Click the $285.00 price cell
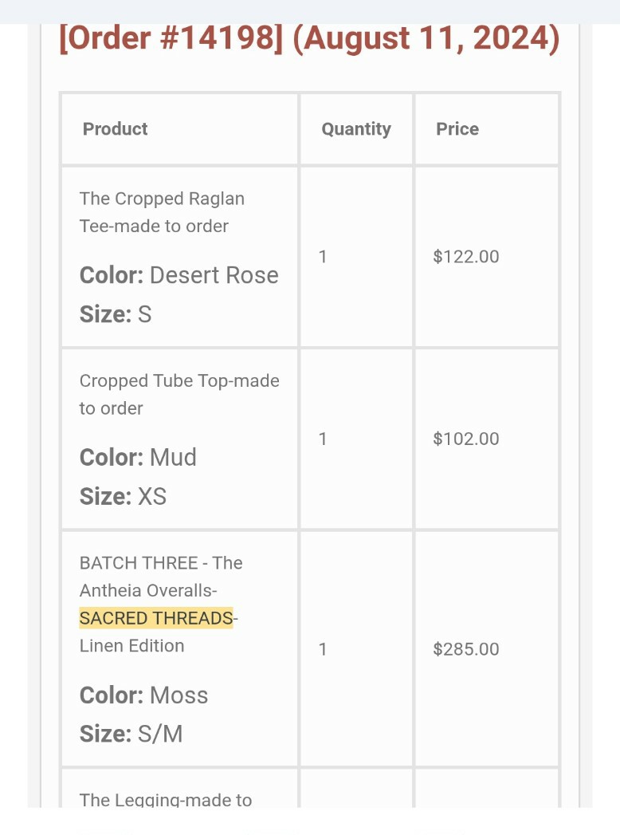 466,649
